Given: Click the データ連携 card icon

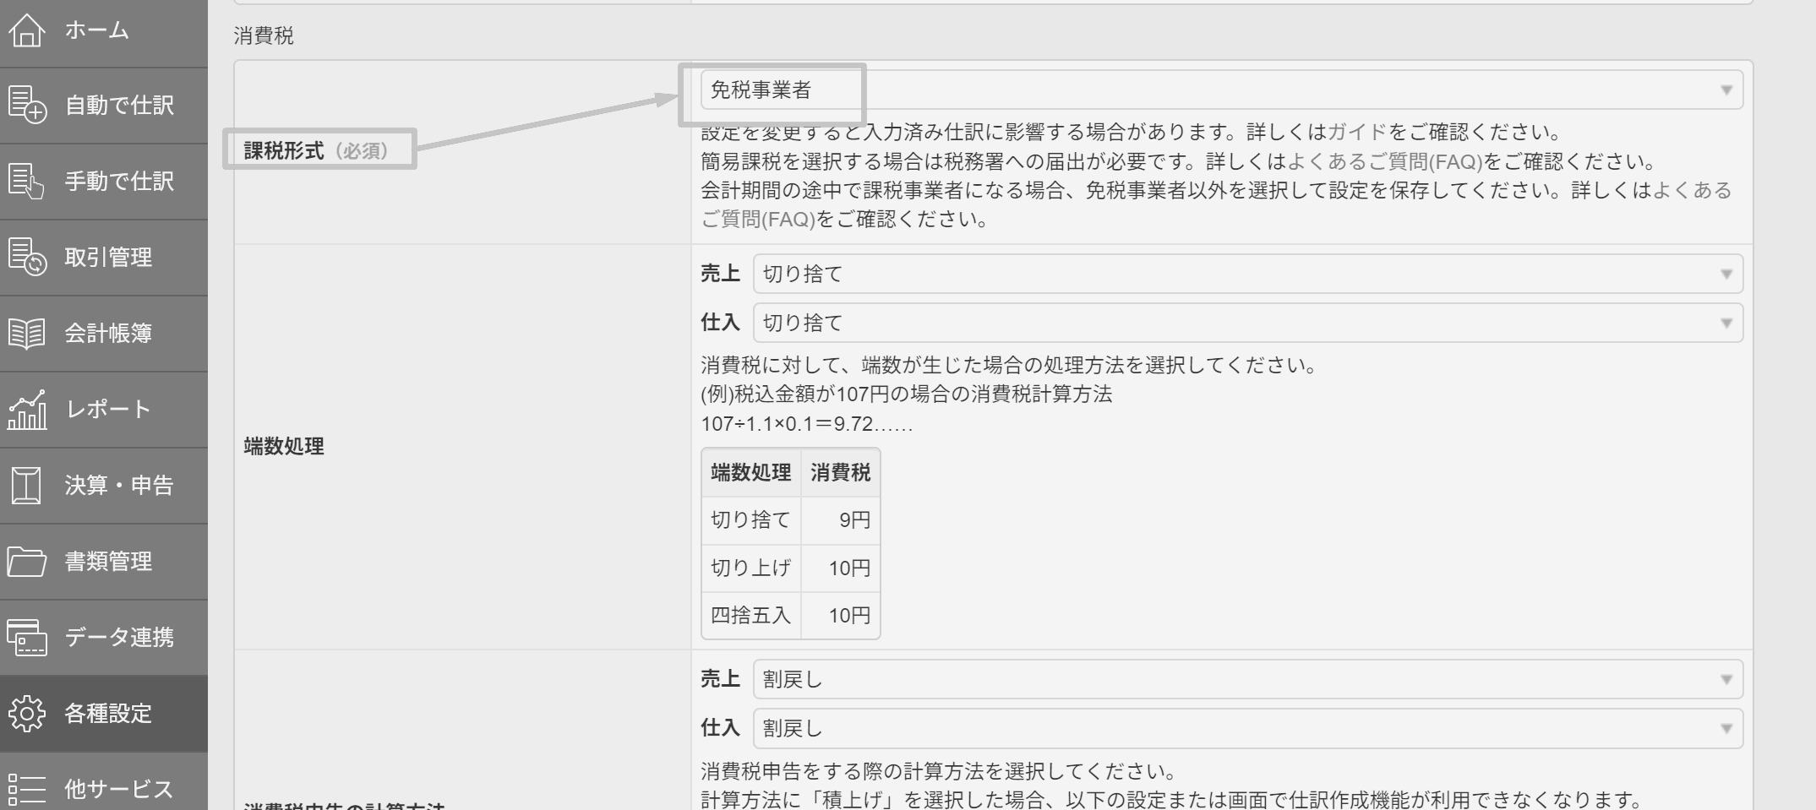Looking at the screenshot, I should coord(26,638).
